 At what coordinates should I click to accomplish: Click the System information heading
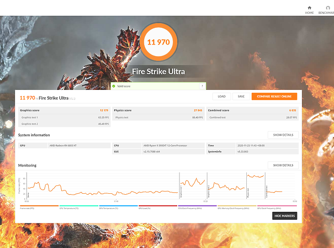34,135
